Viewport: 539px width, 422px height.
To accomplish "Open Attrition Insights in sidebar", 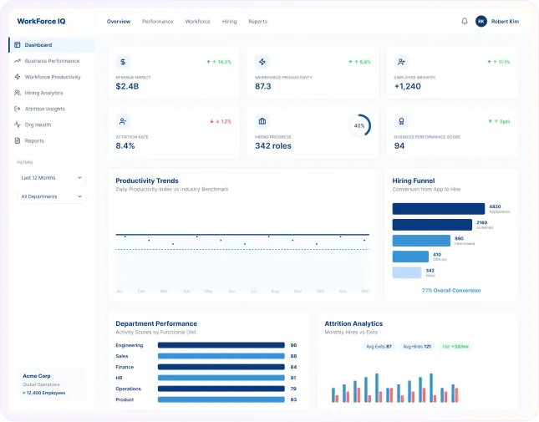I will 52,109.
